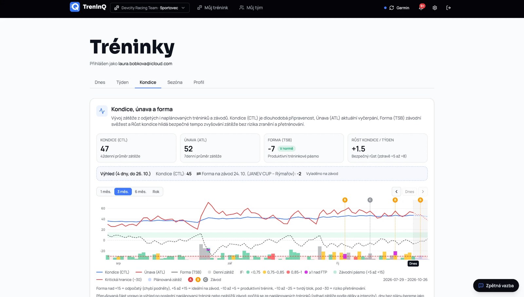Go to next chart period arrow
This screenshot has width=524, height=297.
point(423,192)
